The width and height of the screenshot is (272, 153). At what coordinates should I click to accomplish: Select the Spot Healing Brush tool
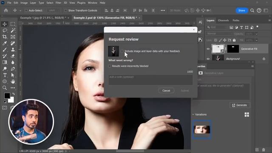13,43
